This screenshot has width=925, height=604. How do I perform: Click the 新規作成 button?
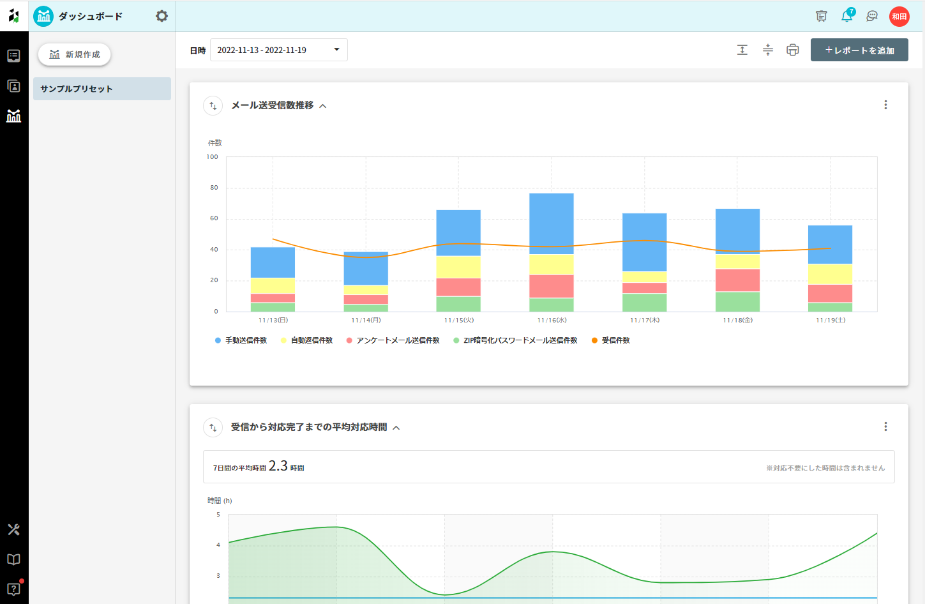click(x=75, y=54)
